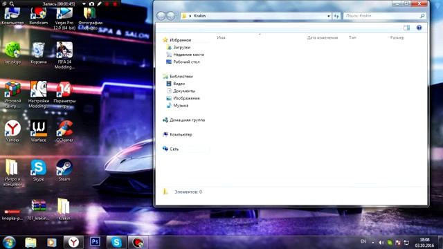Select the Настройки Modding desktop icon
This screenshot has height=249, width=443.
(x=39, y=95)
